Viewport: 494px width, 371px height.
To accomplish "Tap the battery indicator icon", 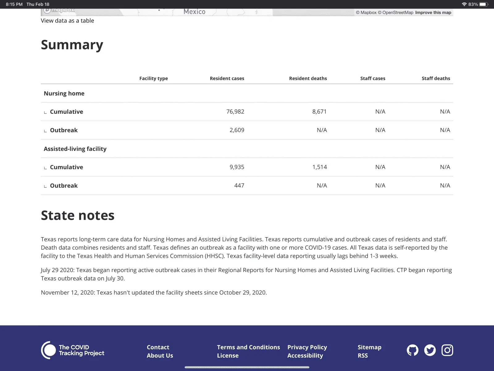I will 484,4.
